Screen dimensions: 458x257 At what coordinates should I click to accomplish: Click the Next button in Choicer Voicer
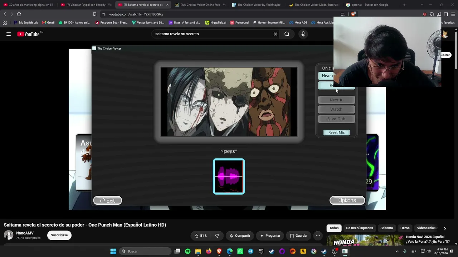tap(336, 100)
